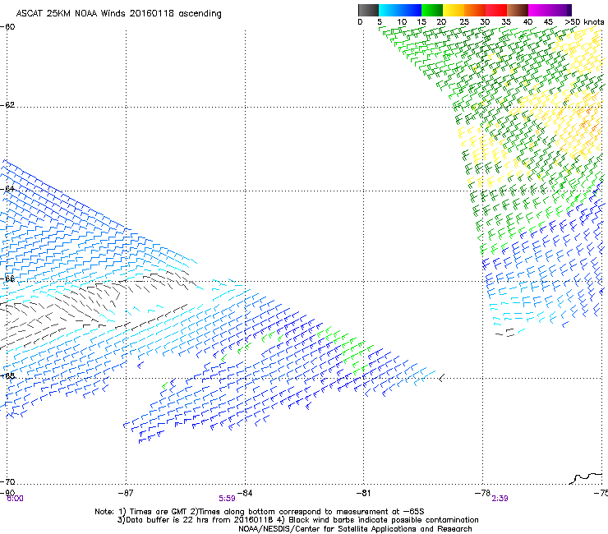Click the '>50 knots' legend label
Viewport: 608px width, 534px height.
pyautogui.click(x=584, y=22)
